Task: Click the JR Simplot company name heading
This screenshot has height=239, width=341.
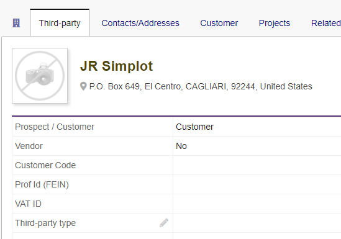Action: 117,66
